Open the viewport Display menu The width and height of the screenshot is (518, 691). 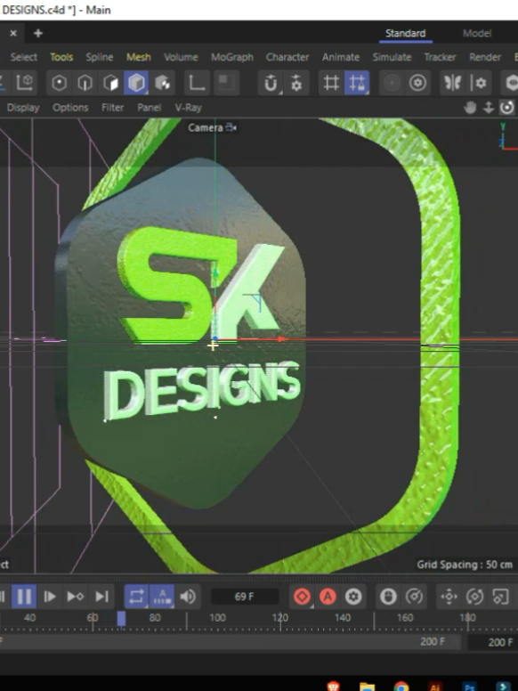point(23,108)
